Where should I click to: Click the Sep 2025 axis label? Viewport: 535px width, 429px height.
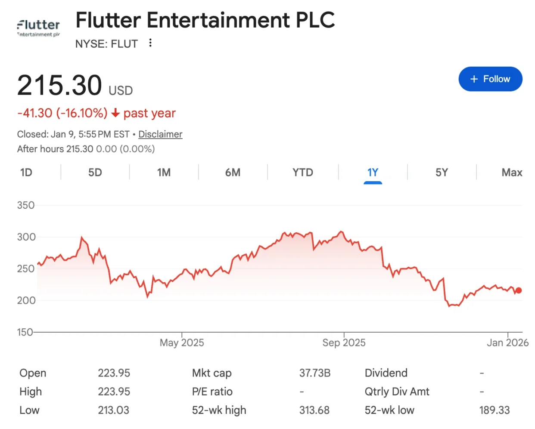tap(344, 343)
